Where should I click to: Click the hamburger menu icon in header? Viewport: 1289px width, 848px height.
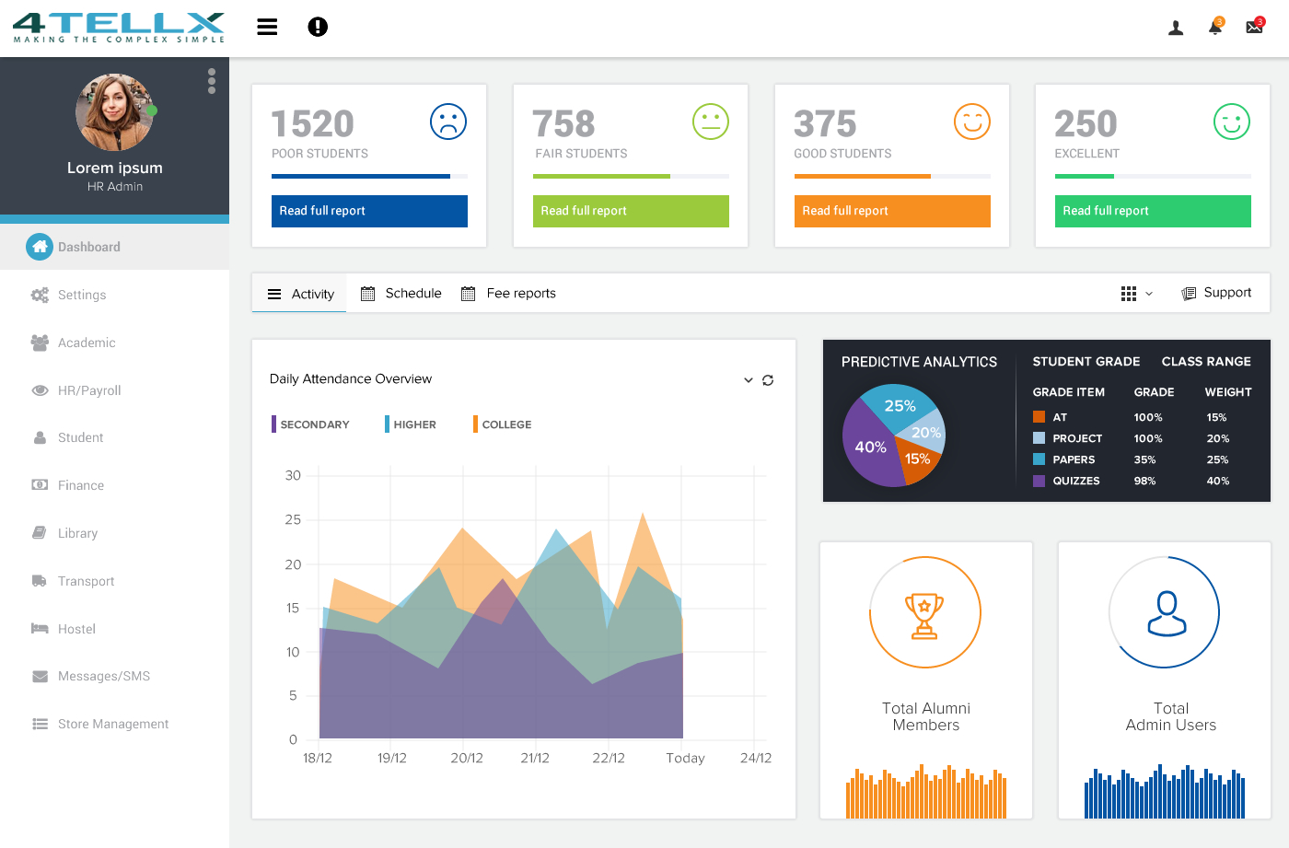point(267,27)
